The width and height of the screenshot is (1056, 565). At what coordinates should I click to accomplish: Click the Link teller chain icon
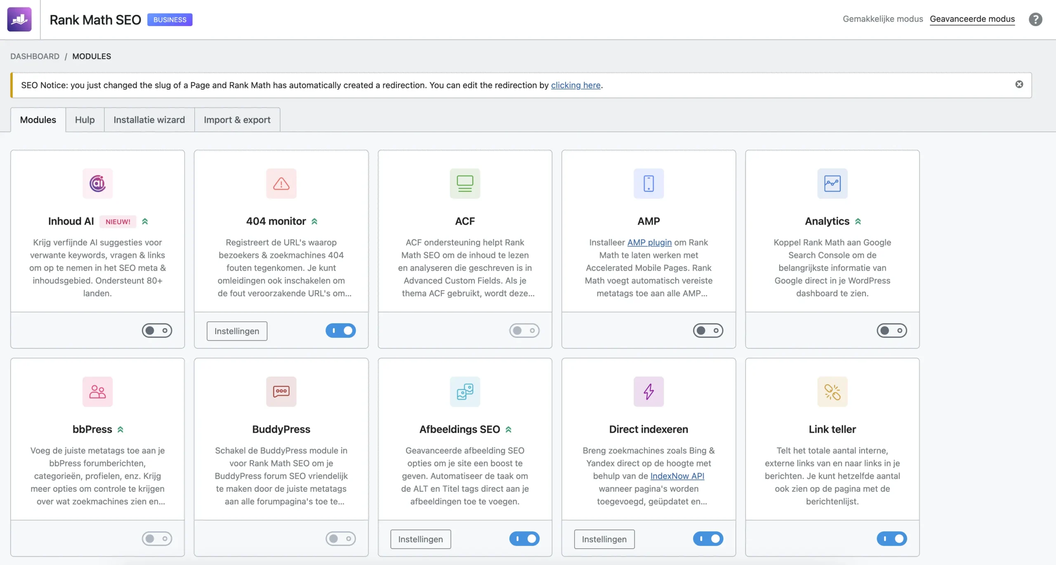pyautogui.click(x=832, y=392)
